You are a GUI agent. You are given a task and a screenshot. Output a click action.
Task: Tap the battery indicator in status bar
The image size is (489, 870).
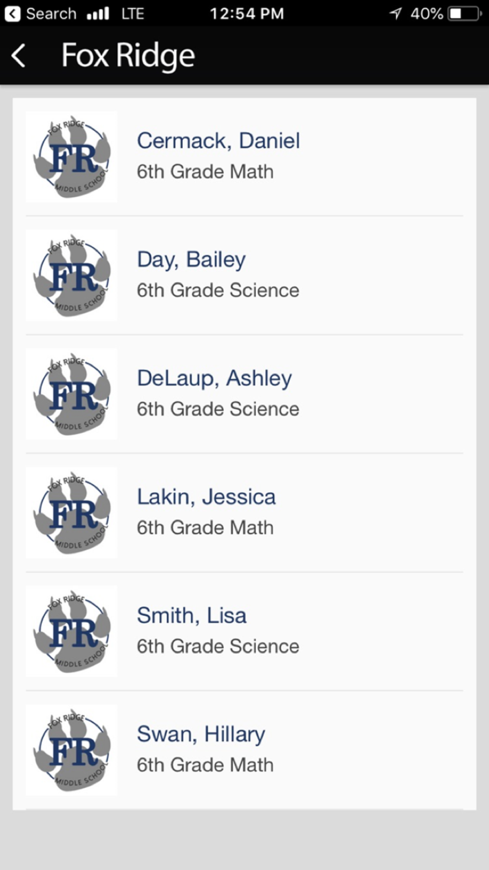click(465, 13)
